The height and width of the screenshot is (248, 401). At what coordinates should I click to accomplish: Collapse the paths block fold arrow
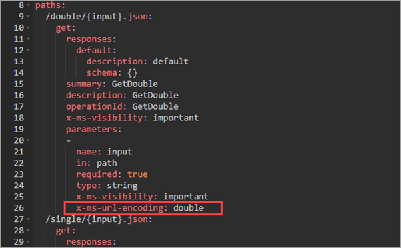(29, 5)
